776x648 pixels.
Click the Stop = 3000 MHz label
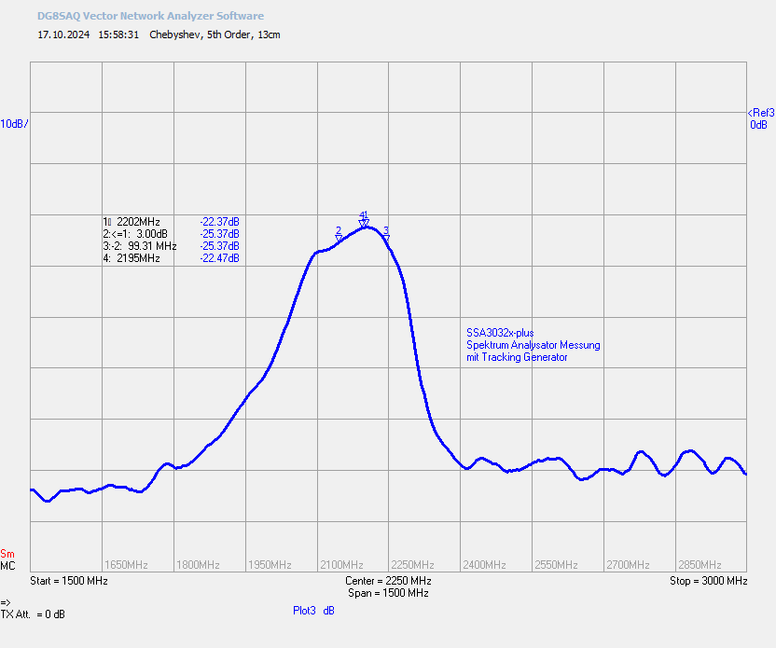pyautogui.click(x=709, y=581)
